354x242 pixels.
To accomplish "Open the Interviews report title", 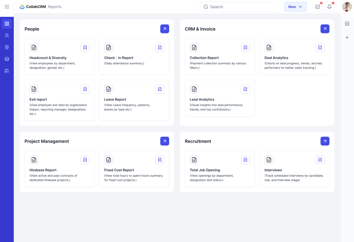I will pos(273,170).
